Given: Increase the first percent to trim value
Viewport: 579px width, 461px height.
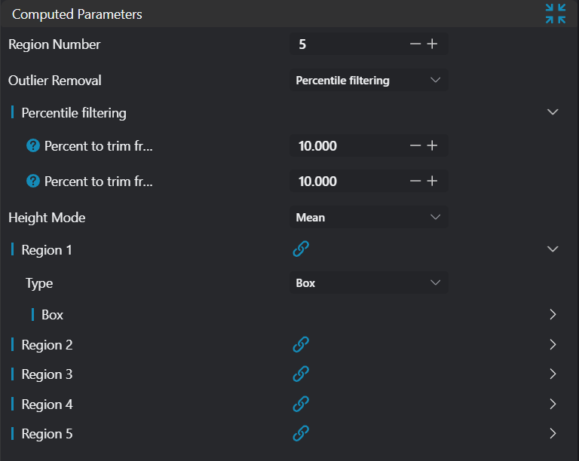Looking at the screenshot, I should coord(432,145).
